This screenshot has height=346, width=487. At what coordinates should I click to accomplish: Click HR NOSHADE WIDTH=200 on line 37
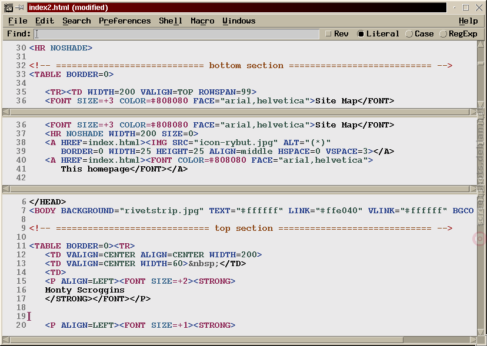[x=121, y=134]
